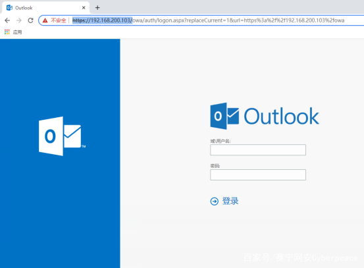The height and width of the screenshot is (268, 364).
Task: Click the blue Outlook envelope logo above the form
Action: coord(224,116)
